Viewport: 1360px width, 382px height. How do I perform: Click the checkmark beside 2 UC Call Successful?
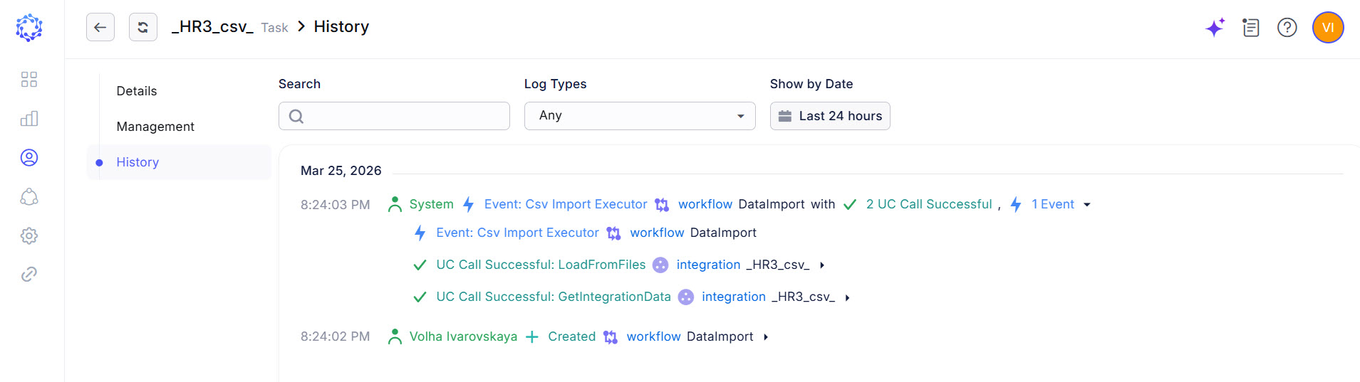pyautogui.click(x=850, y=205)
